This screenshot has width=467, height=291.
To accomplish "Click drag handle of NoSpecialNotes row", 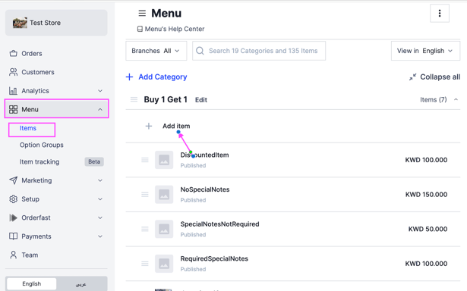I will [x=145, y=195].
